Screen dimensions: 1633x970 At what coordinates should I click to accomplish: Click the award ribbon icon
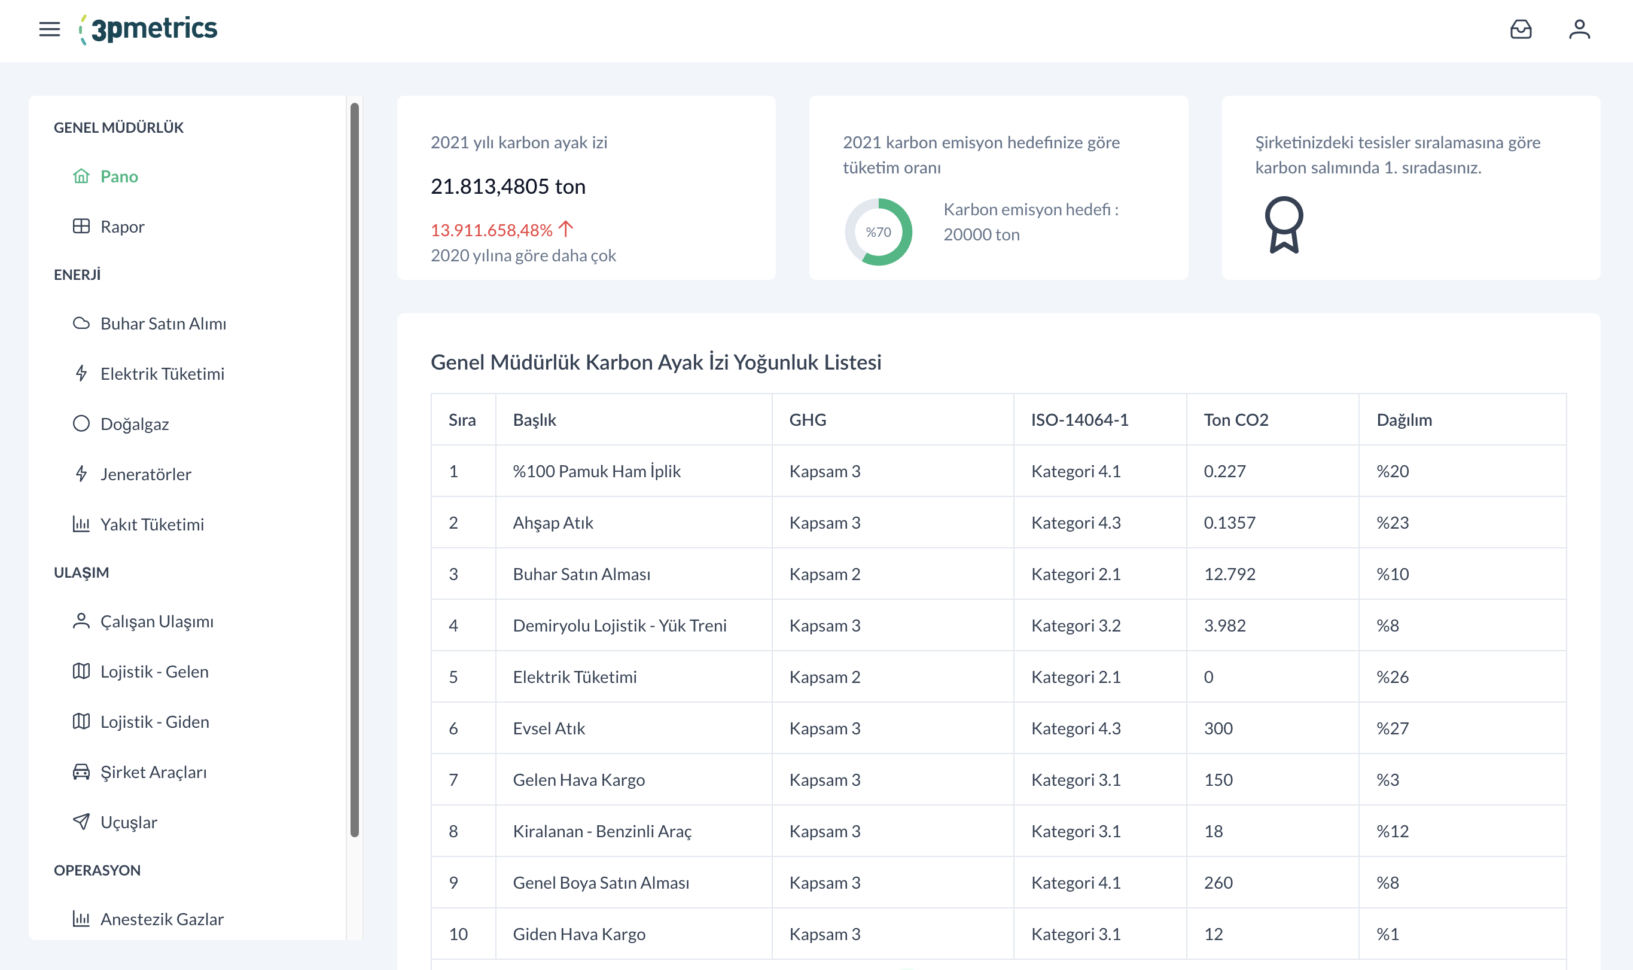(1284, 225)
